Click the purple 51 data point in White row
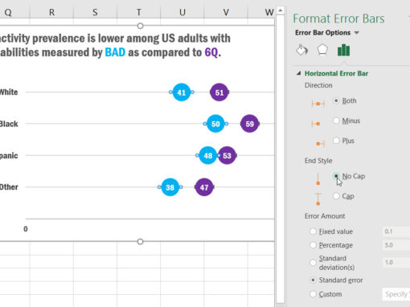 (x=219, y=92)
